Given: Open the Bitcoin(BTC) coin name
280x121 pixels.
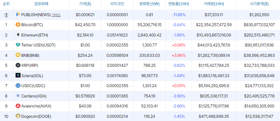Looking at the screenshot, I should pyautogui.click(x=32, y=25).
